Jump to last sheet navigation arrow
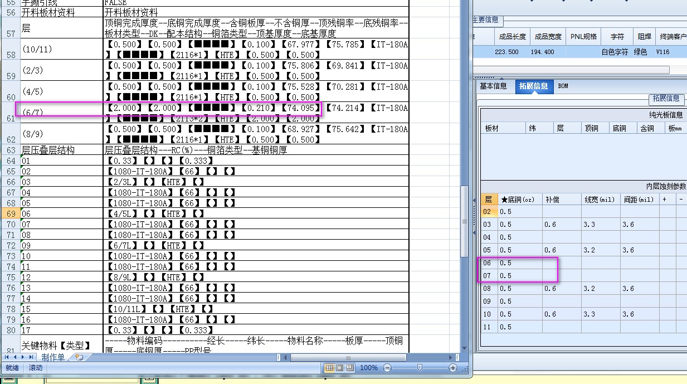 [x=31, y=357]
